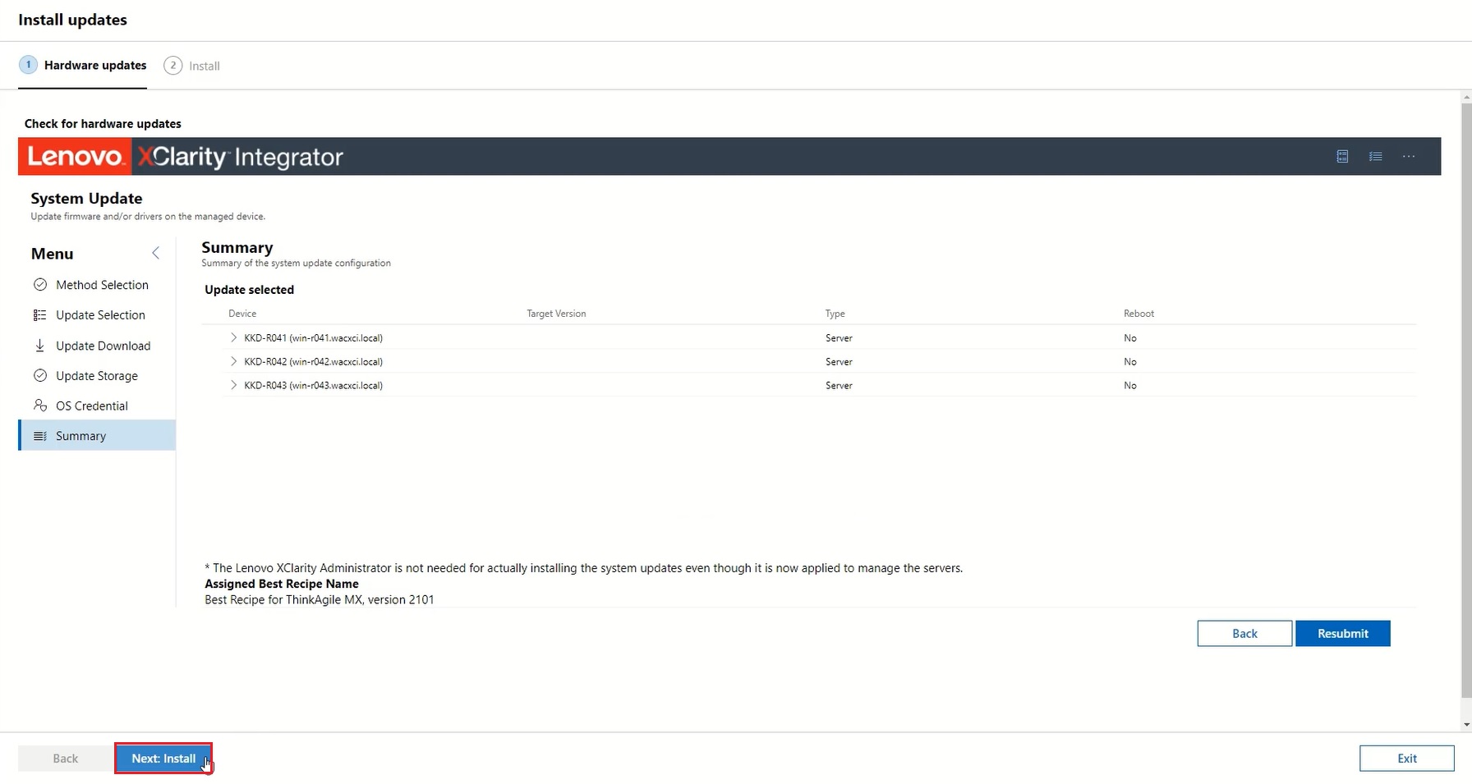The height and width of the screenshot is (784, 1472).
Task: Open the task list icon in XClarity header
Action: point(1375,156)
